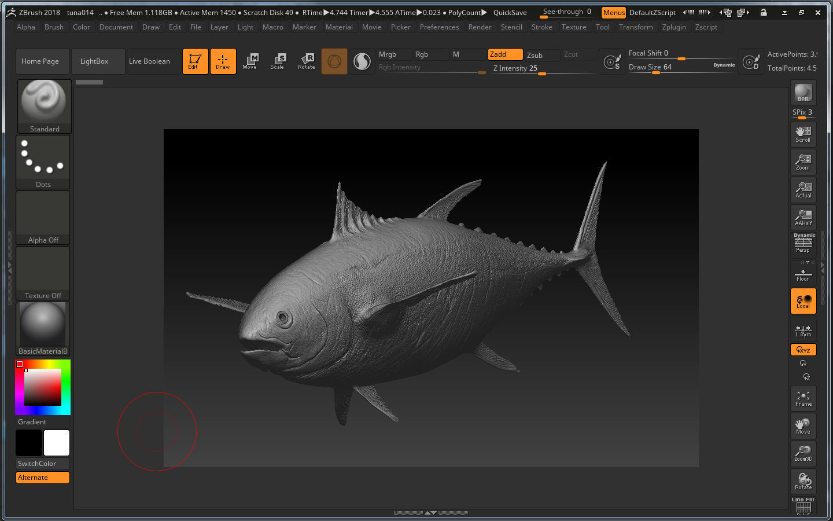833x521 pixels.
Task: Toggle Local transformations button
Action: pos(803,301)
